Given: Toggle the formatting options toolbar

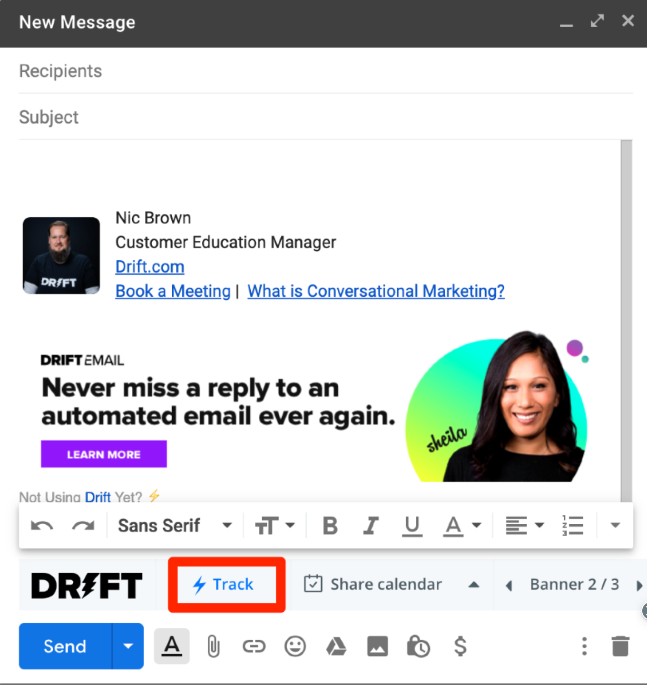Looking at the screenshot, I should pyautogui.click(x=172, y=646).
